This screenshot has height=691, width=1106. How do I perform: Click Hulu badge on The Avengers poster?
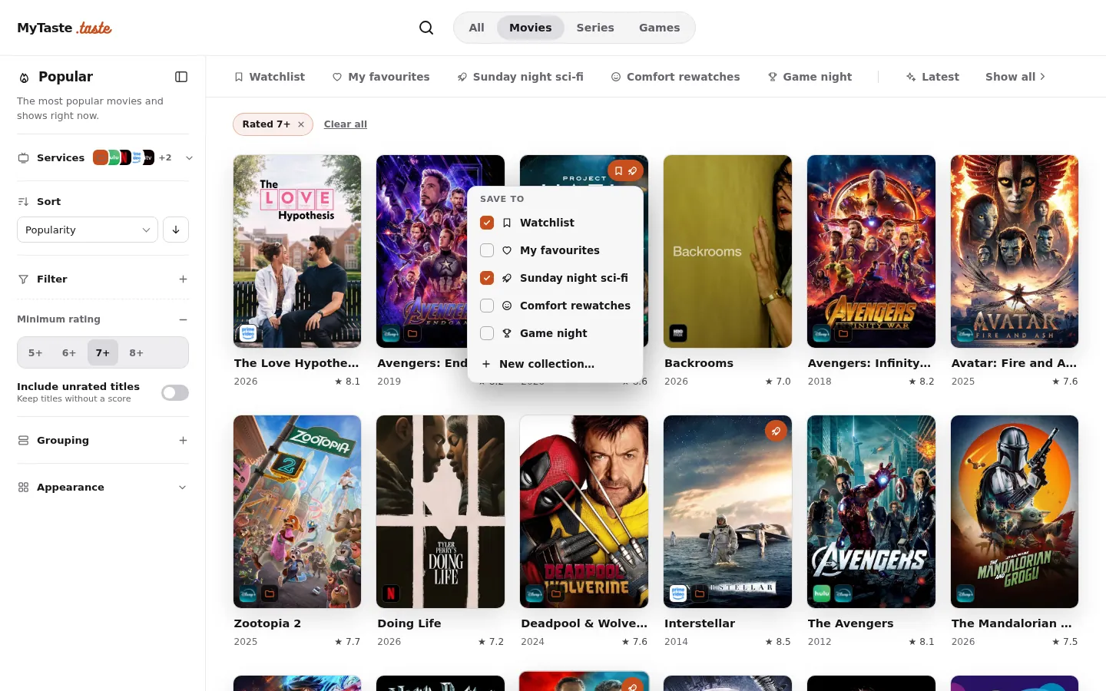pyautogui.click(x=822, y=593)
